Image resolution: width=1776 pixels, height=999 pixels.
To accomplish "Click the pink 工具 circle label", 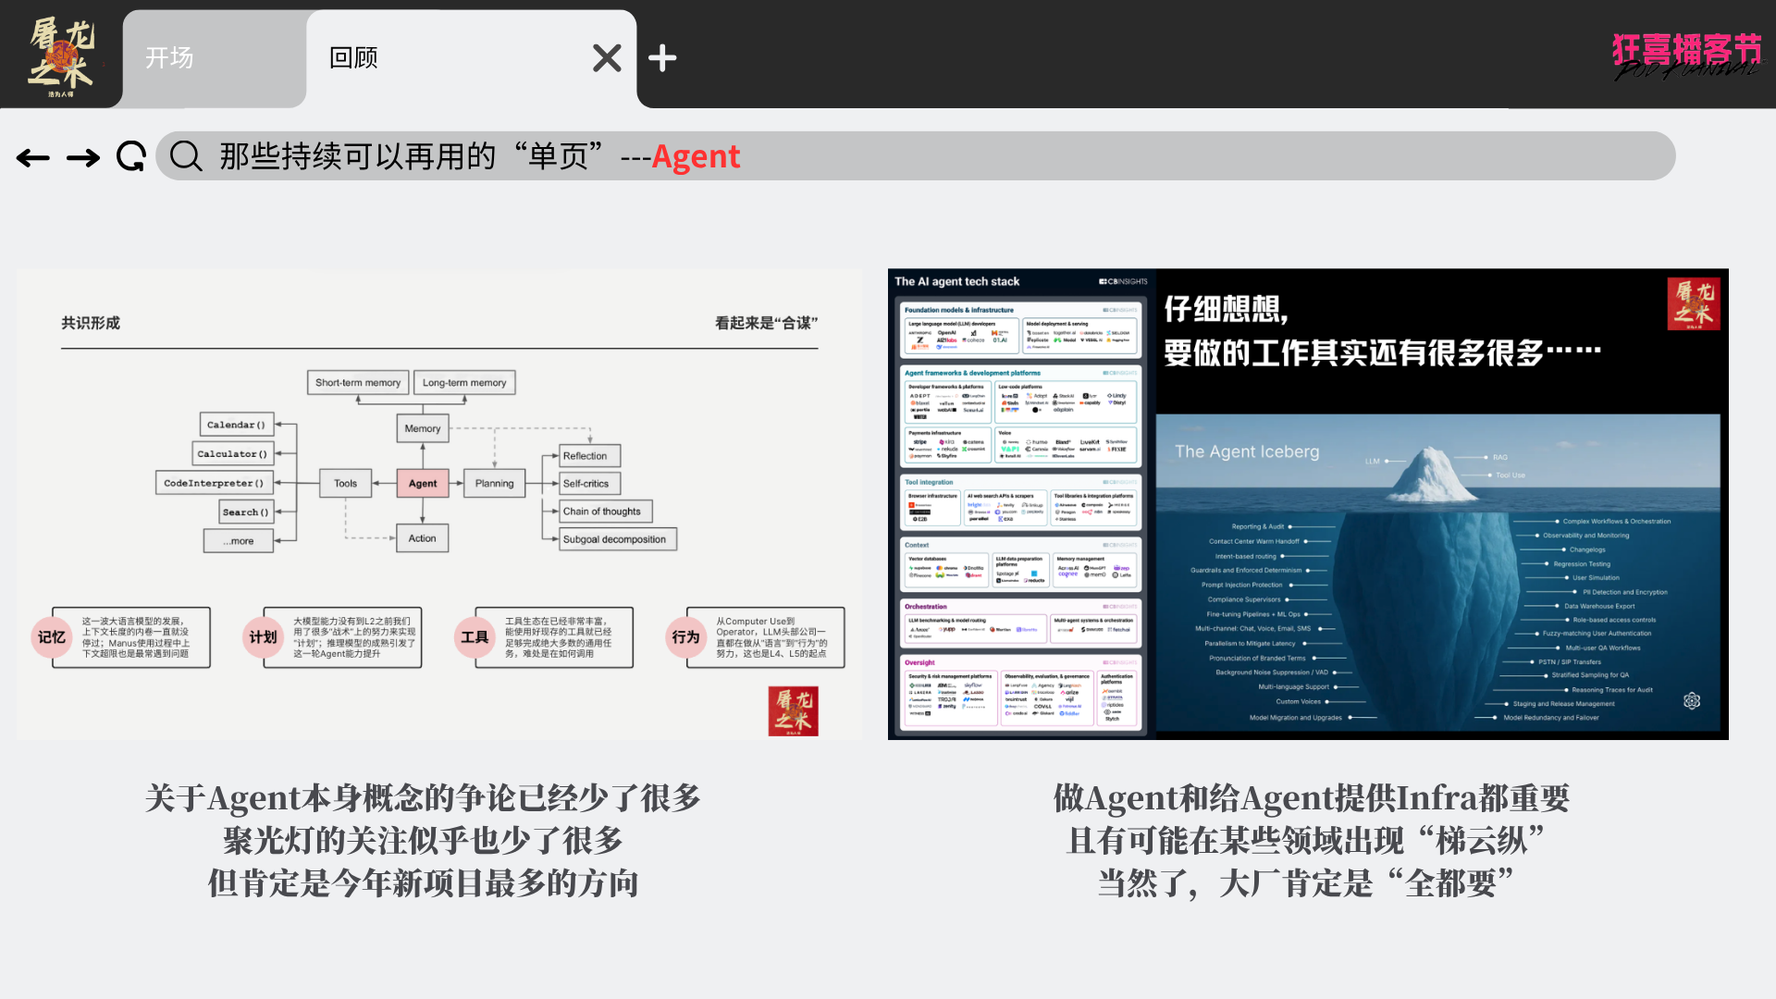I will (475, 637).
